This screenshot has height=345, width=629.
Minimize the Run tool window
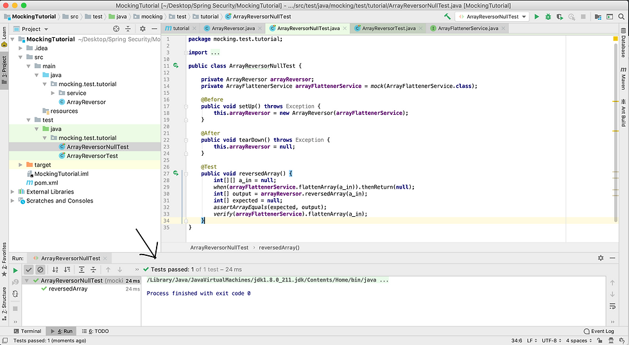[612, 258]
